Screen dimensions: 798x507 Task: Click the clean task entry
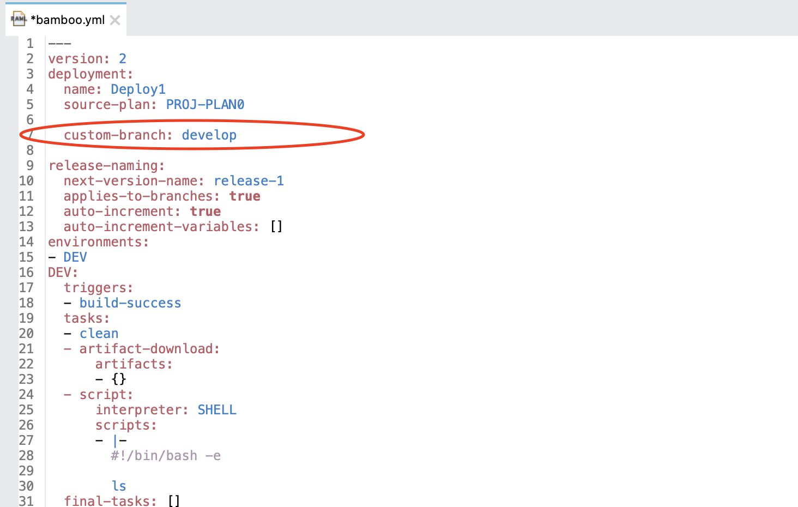99,334
